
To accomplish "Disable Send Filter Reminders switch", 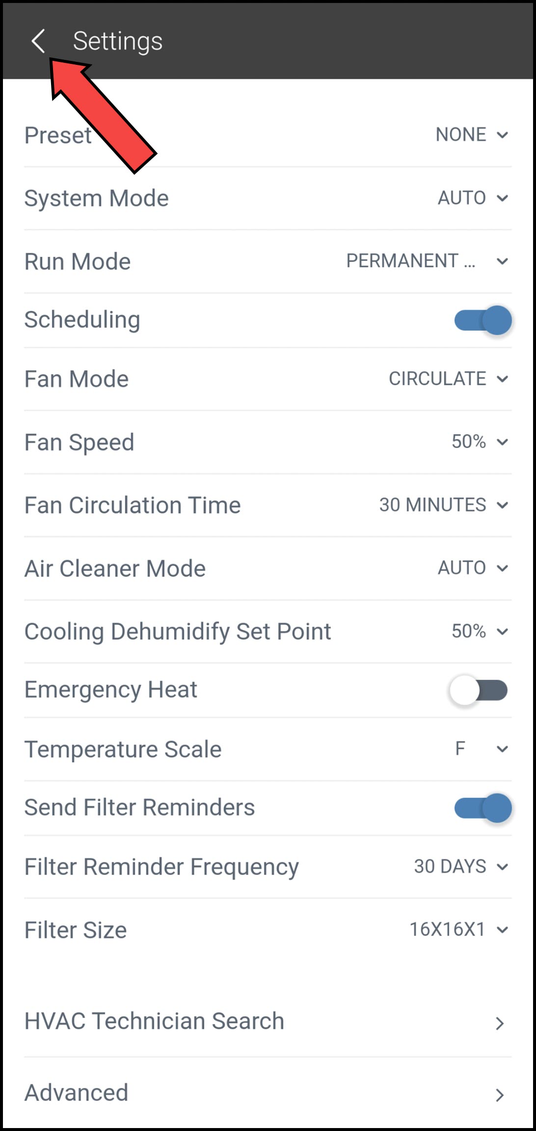I will (x=483, y=808).
